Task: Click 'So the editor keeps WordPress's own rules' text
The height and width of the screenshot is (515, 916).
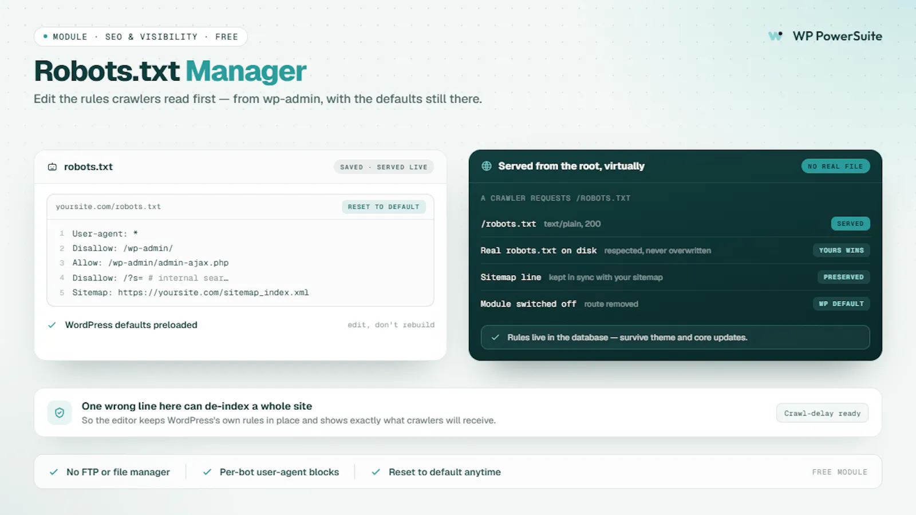Action: pos(289,421)
